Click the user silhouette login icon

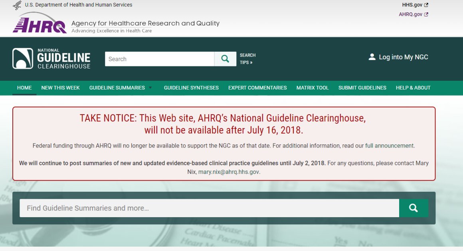[x=372, y=57]
